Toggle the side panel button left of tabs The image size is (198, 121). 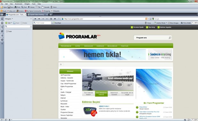pos(2,15)
